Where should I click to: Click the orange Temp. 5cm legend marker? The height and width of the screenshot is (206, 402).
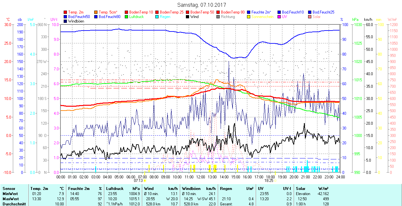(96, 12)
